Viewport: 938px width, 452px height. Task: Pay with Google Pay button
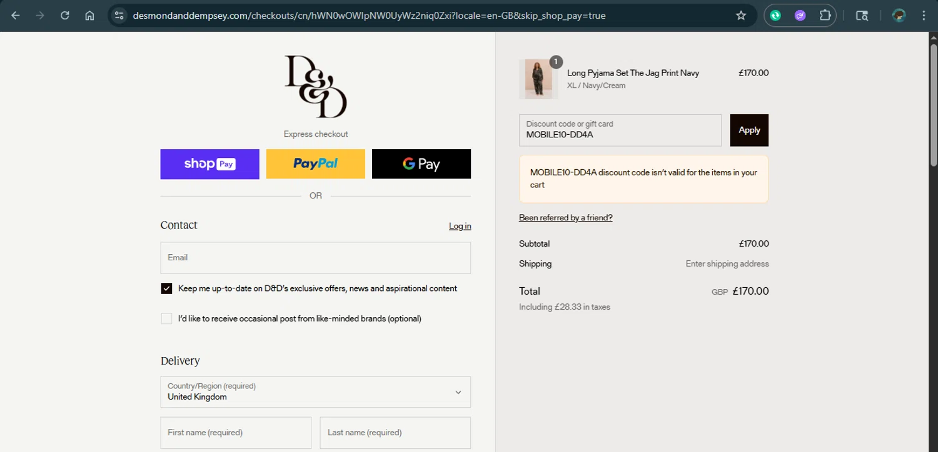[x=421, y=164]
